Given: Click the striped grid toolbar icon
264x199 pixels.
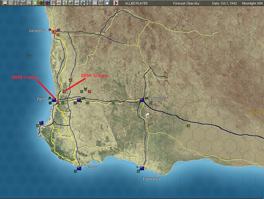Looking at the screenshot, I should [x=101, y=3].
